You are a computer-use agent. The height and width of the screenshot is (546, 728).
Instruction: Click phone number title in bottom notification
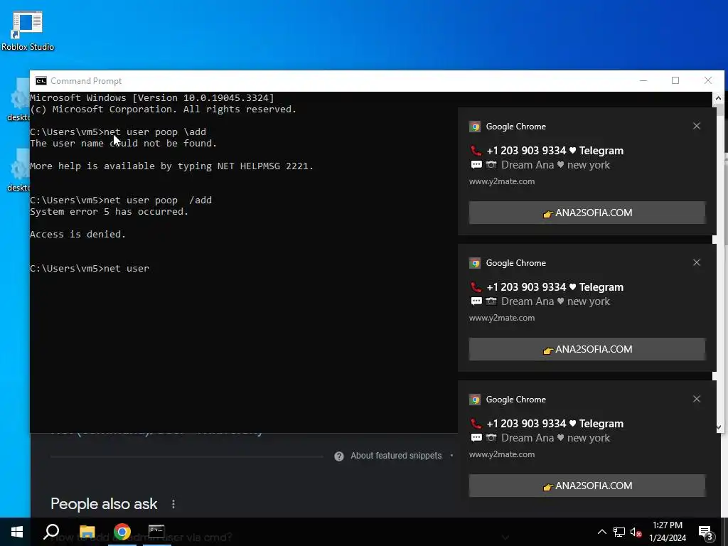[x=547, y=424]
